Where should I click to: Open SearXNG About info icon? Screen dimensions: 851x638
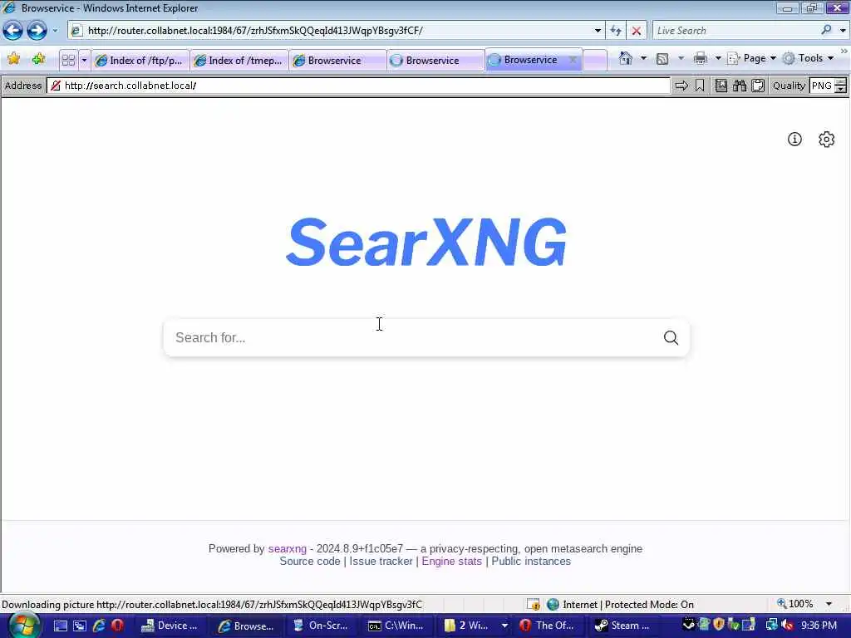coord(794,140)
